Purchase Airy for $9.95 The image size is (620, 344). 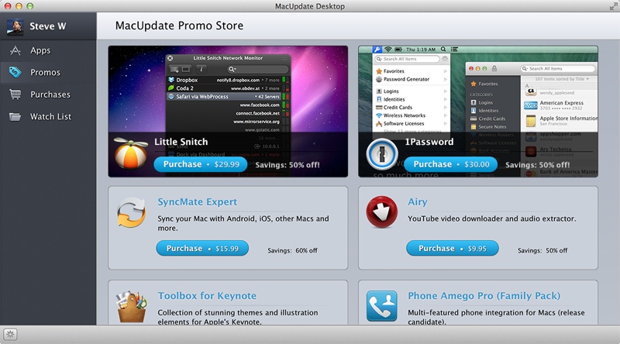tap(452, 248)
